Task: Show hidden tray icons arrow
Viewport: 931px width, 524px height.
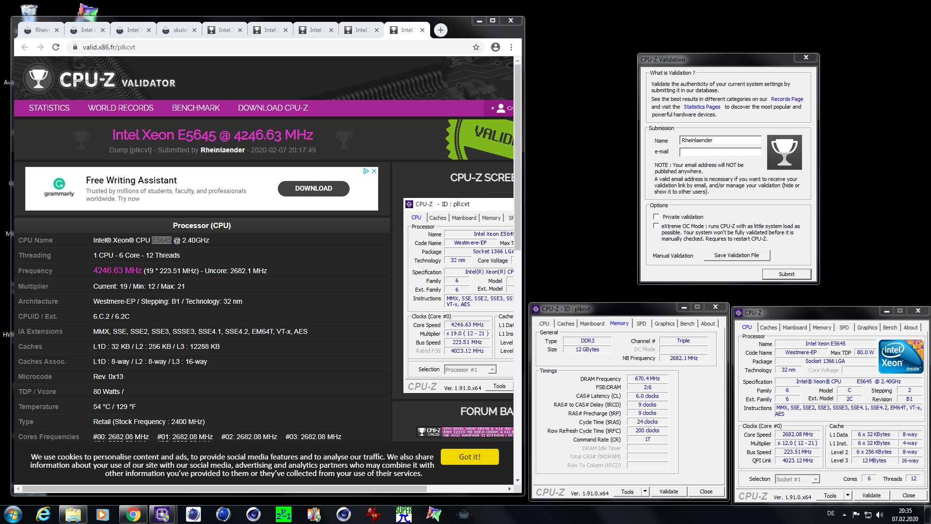Action: (844, 514)
